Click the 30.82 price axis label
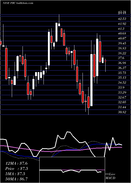 (x=122, y=112)
